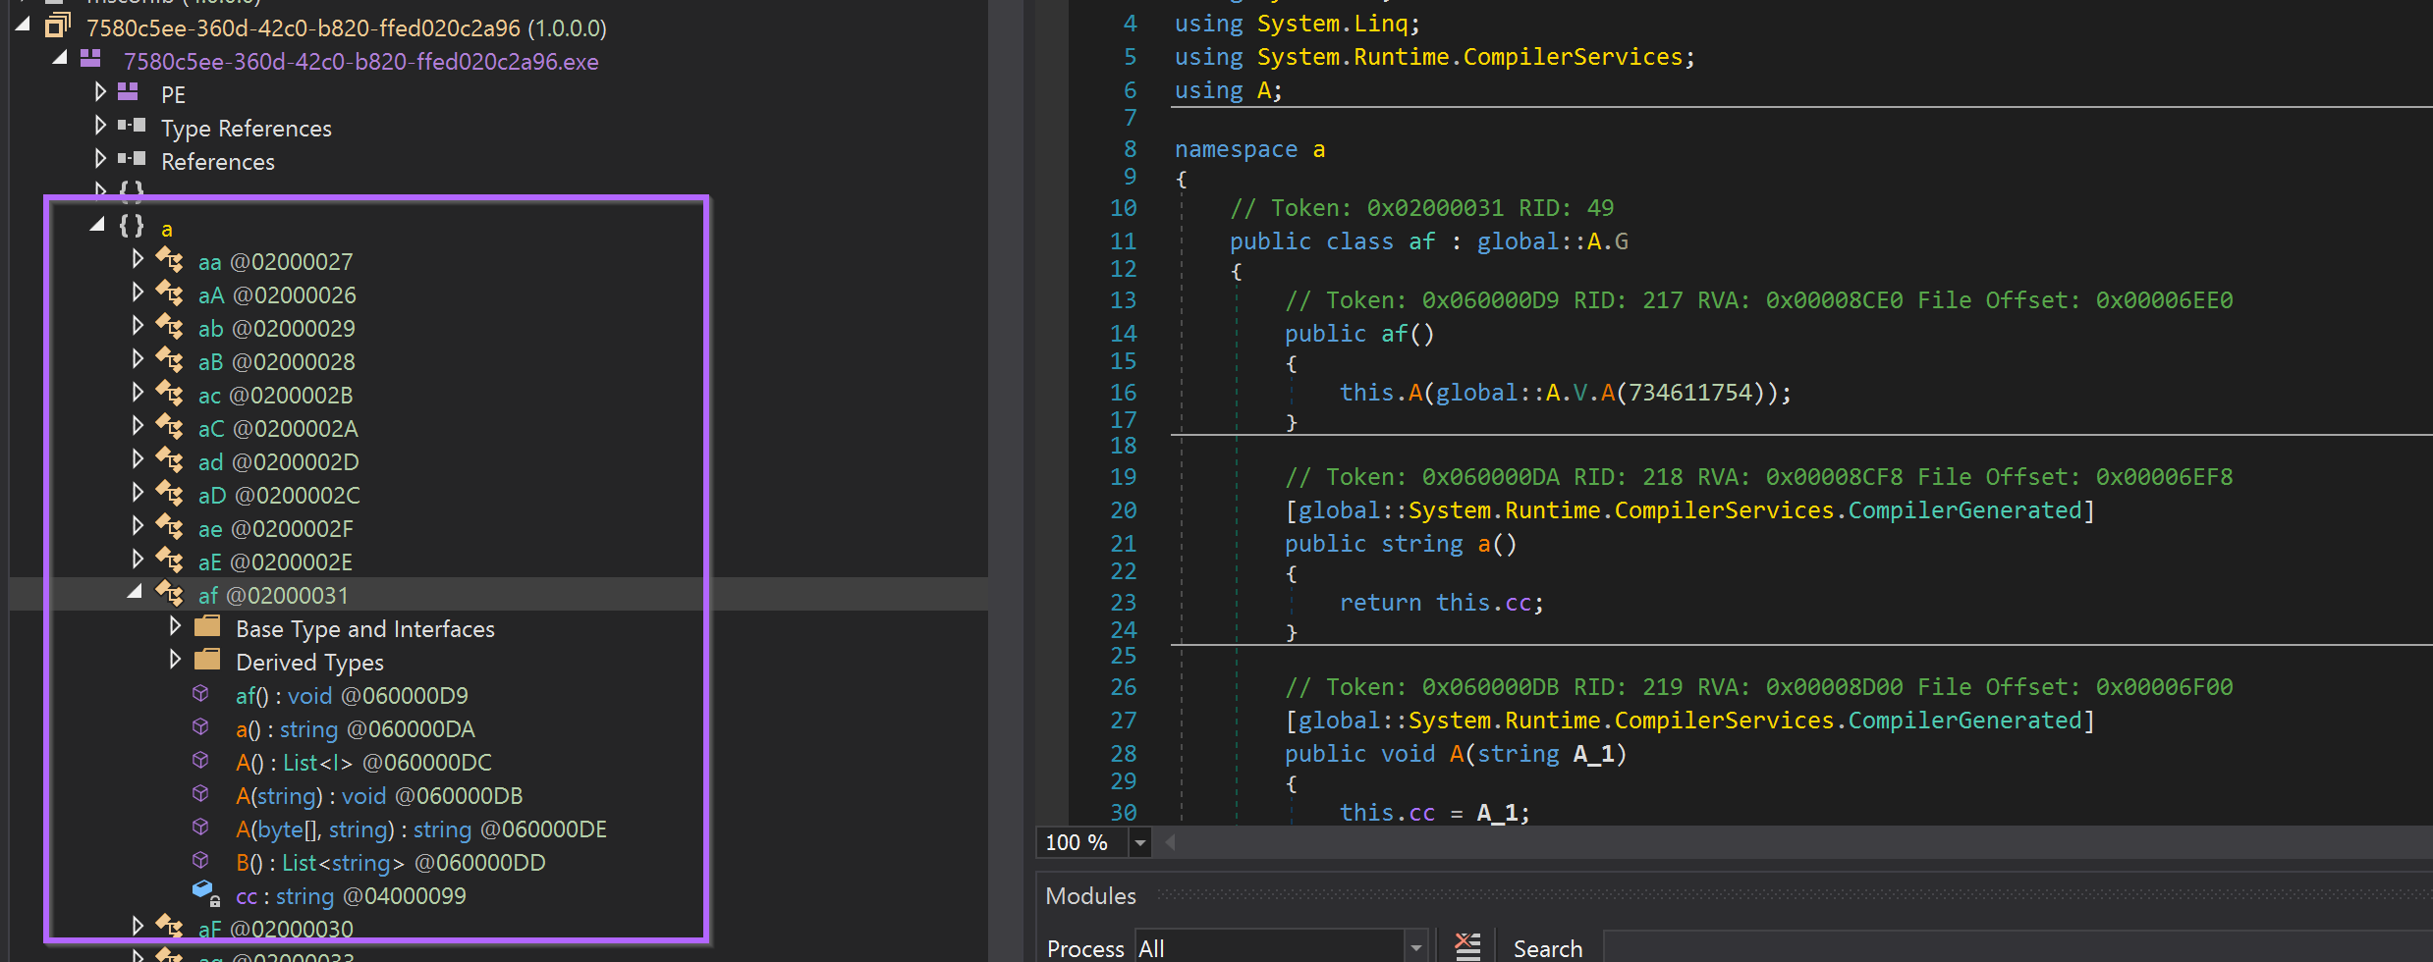Click the PE node icon

pos(128,92)
